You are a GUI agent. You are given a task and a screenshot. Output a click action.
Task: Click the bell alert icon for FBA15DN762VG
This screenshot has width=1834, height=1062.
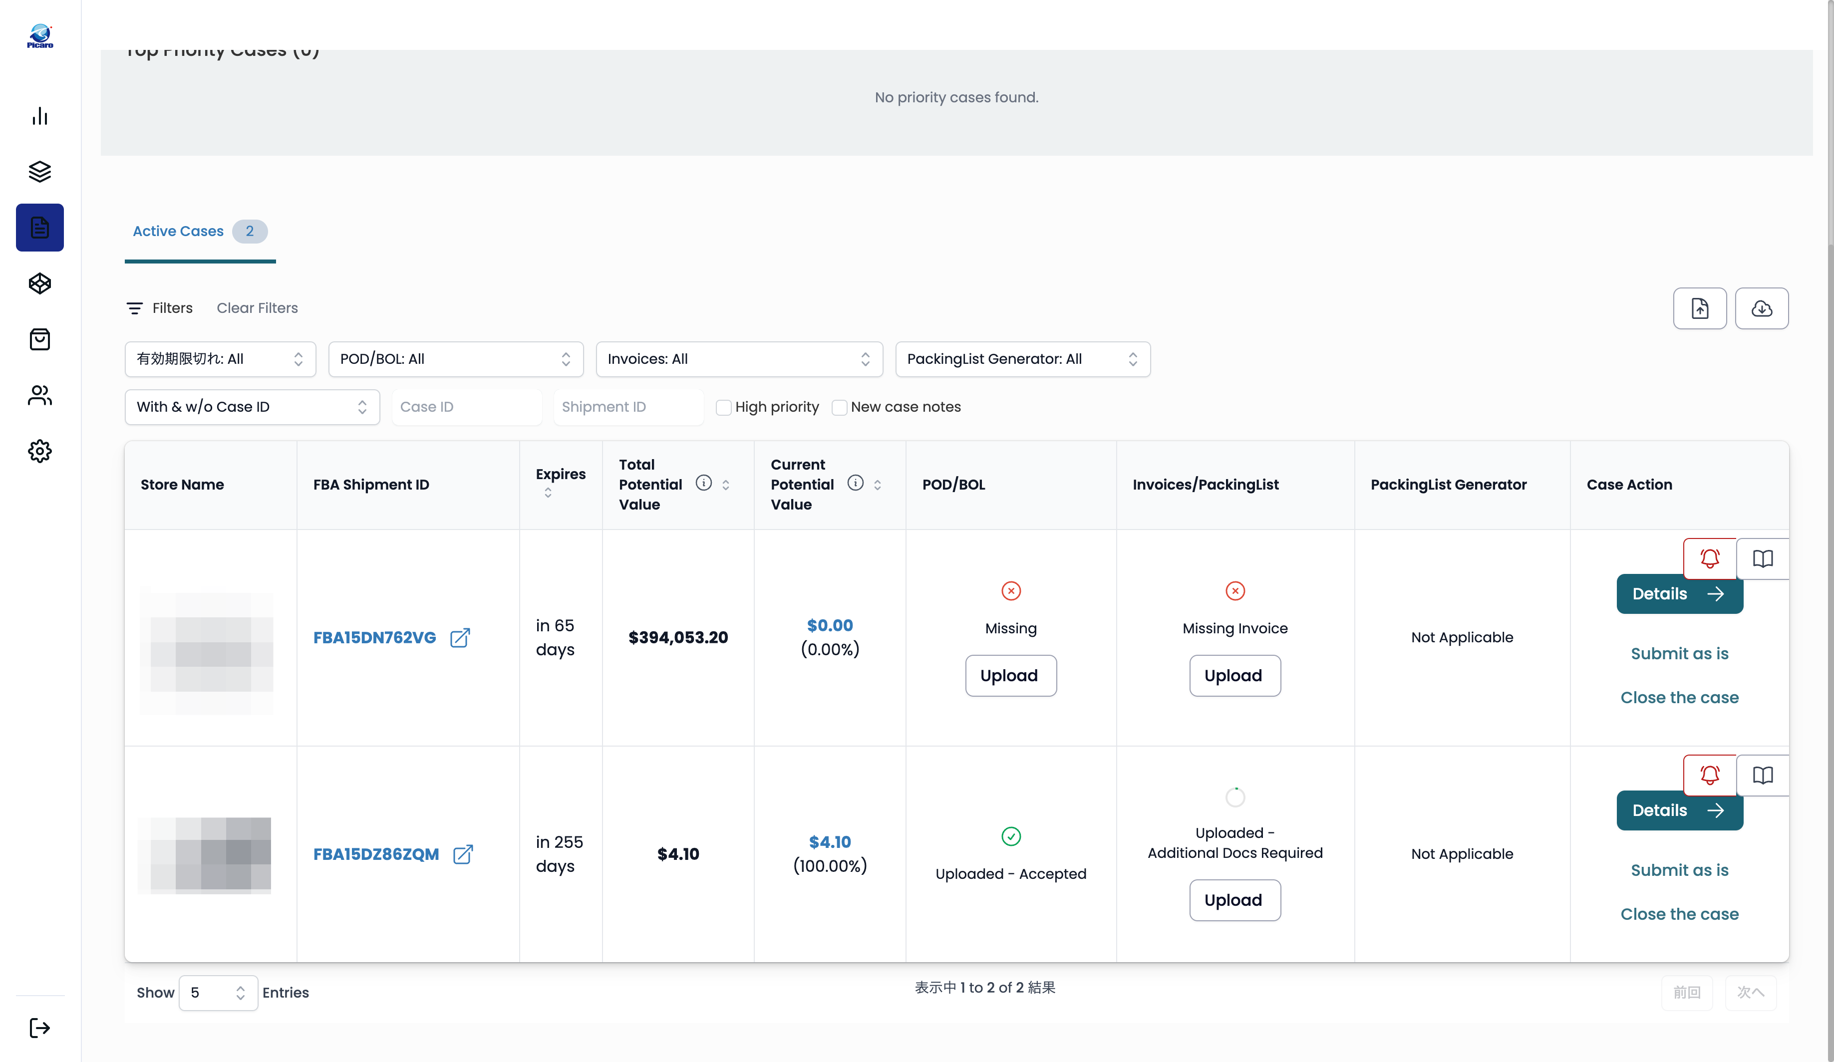(x=1710, y=558)
